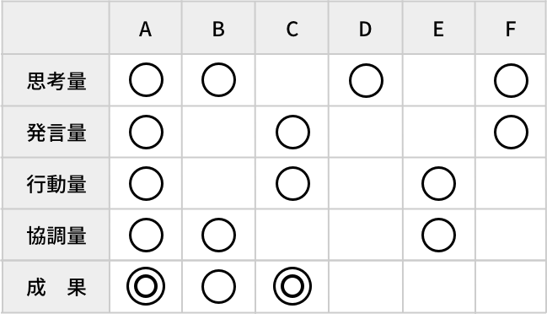The height and width of the screenshot is (314, 547).
Task: Click the double circle in 成果 row, column C
Action: pyautogui.click(x=292, y=286)
